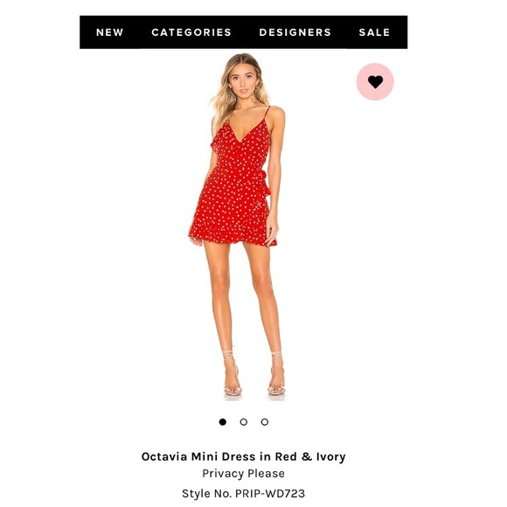Screen dimensions: 507x507
Task: Show the third product image via last dot
Action: click(265, 422)
